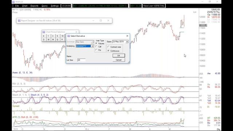Open the File menu

[x=17, y=6]
